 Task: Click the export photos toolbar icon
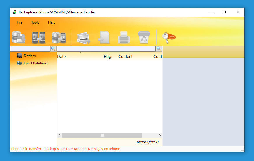(x=84, y=38)
